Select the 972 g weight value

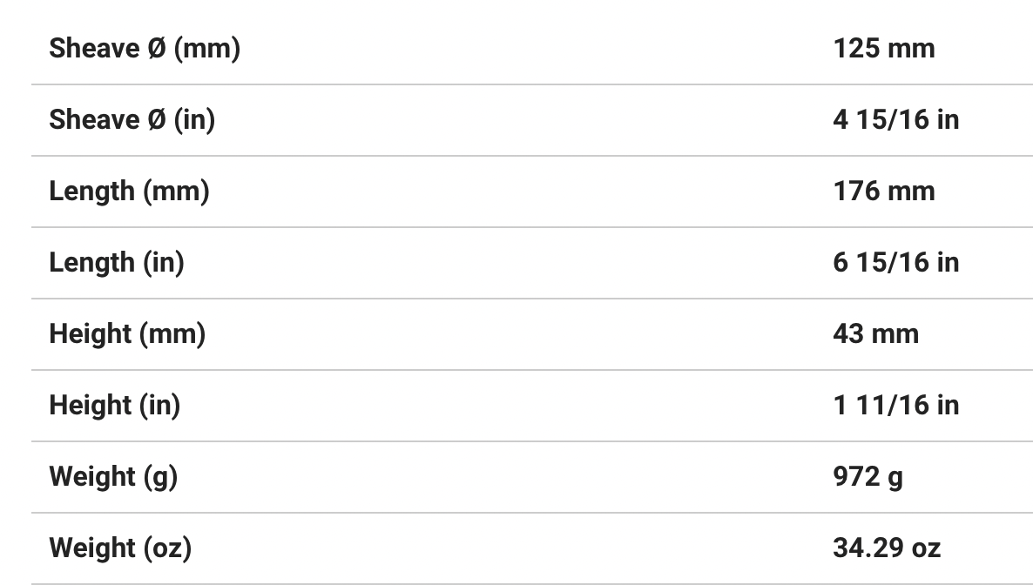tap(868, 477)
